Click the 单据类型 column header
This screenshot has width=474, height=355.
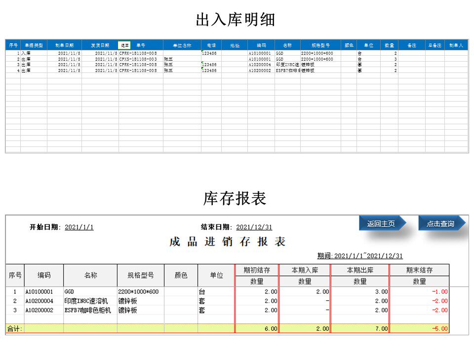pos(34,45)
